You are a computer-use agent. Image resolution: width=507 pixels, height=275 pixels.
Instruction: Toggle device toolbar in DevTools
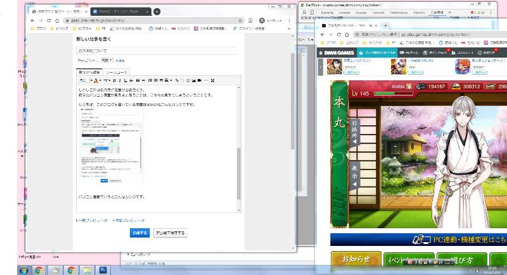pyautogui.click(x=312, y=12)
